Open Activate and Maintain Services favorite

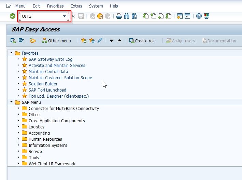[57, 66]
